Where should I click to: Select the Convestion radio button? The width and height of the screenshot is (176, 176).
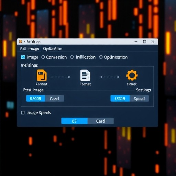pyautogui.click(x=43, y=57)
